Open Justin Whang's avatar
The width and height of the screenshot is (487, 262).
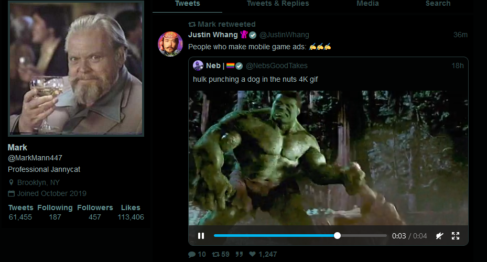(170, 44)
